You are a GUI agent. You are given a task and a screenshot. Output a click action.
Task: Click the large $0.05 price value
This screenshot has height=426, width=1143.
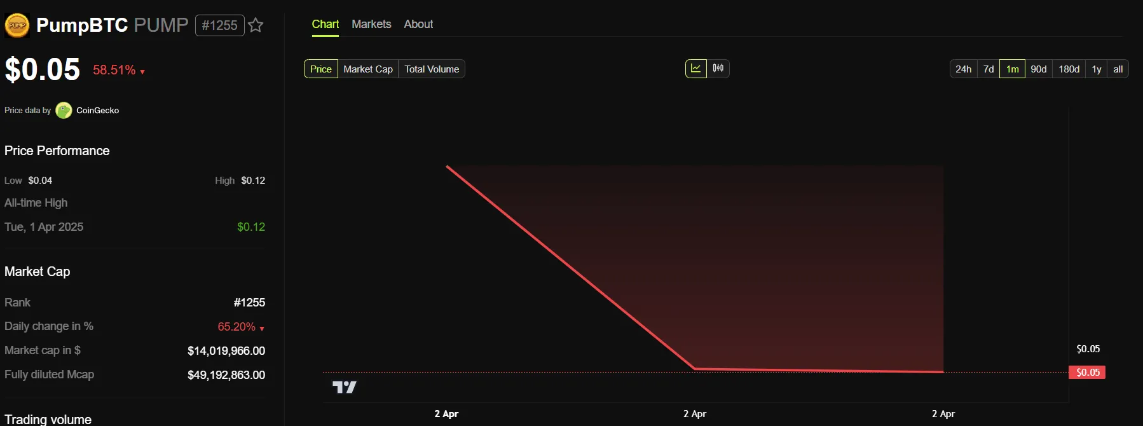(x=43, y=69)
